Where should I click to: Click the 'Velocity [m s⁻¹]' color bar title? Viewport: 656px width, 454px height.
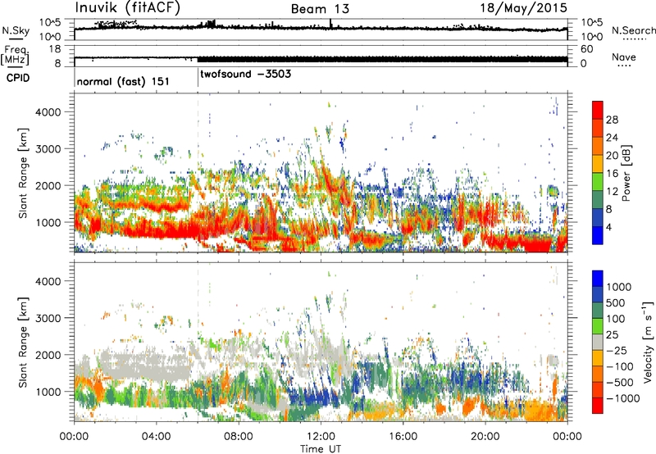tap(649, 342)
